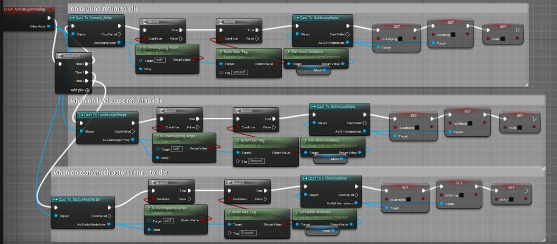This screenshot has height=244, width=557.
Task: Click the As Ground Actor output pin
Action: click(x=120, y=43)
